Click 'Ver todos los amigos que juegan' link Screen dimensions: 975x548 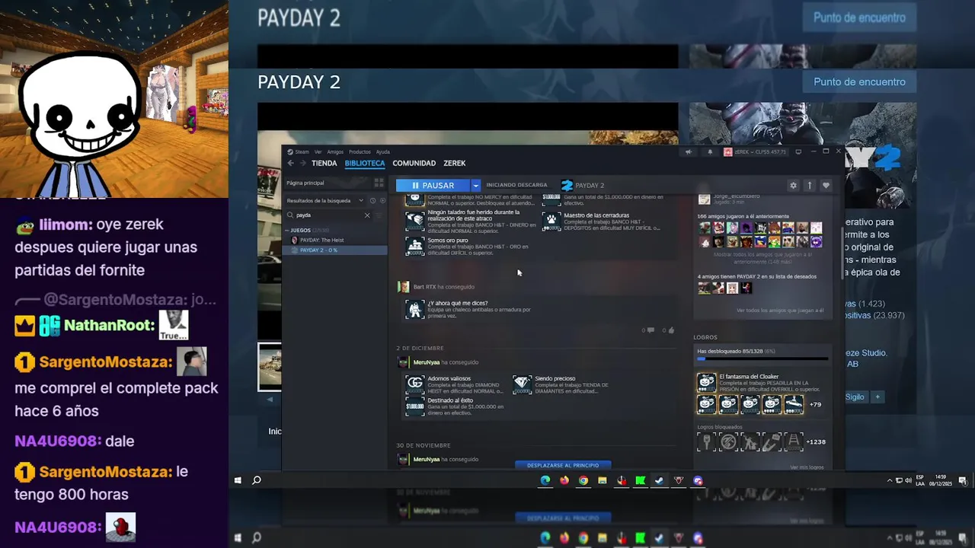tap(780, 311)
